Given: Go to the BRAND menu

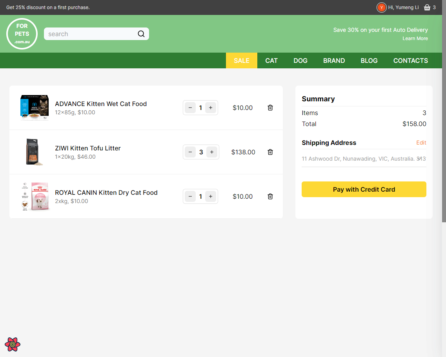Looking at the screenshot, I should point(334,60).
